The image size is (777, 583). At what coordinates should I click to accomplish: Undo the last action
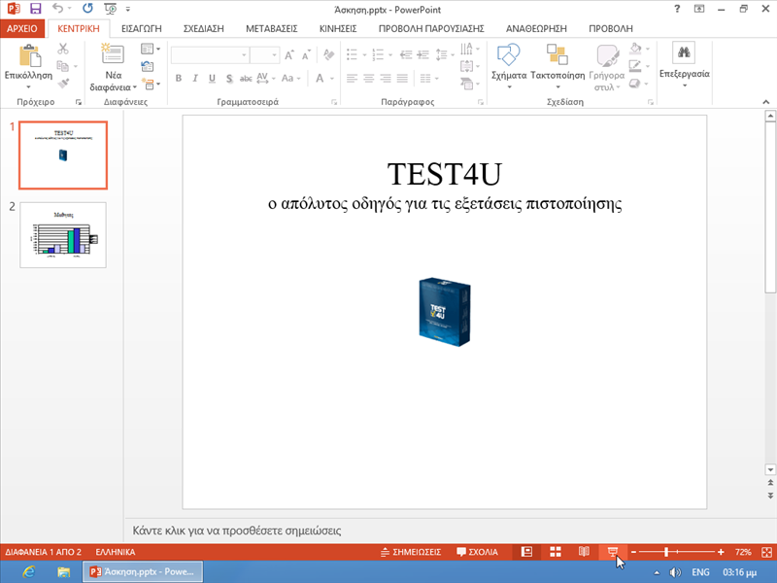click(x=58, y=9)
